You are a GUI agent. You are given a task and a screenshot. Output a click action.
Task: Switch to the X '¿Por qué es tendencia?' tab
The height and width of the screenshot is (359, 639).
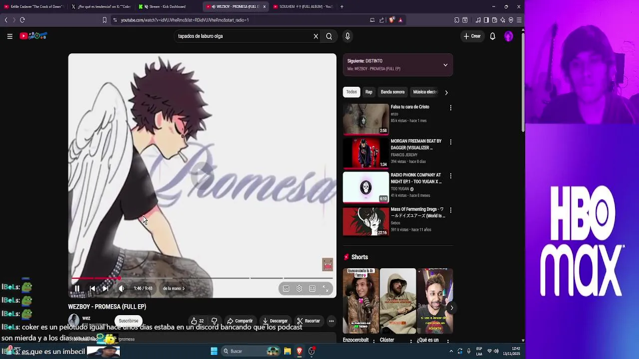tap(100, 6)
